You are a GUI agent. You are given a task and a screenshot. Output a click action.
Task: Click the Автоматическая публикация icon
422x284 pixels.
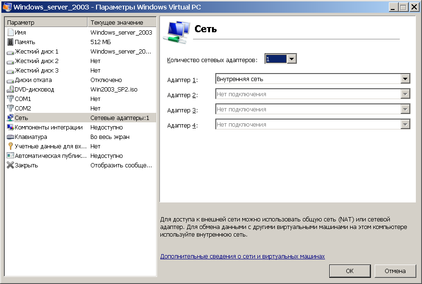click(x=10, y=156)
